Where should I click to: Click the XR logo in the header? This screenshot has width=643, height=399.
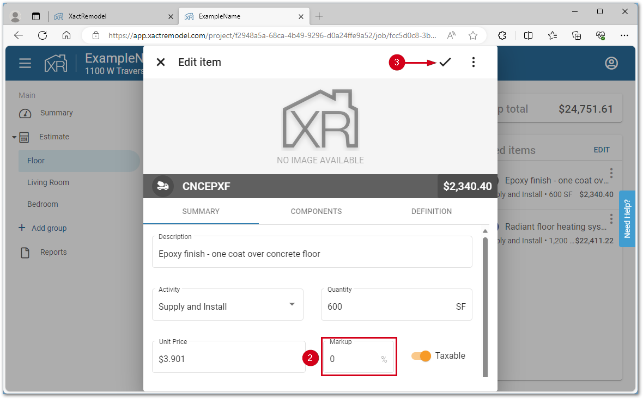pos(57,63)
